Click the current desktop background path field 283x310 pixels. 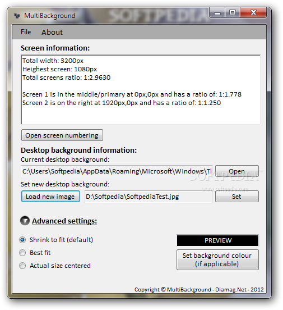(117, 171)
